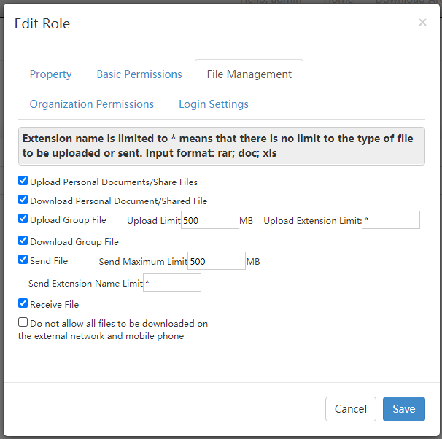Save the role changes

point(403,409)
